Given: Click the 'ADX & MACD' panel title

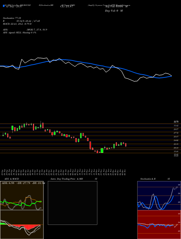Looking at the screenshot, I should coord(12,179).
